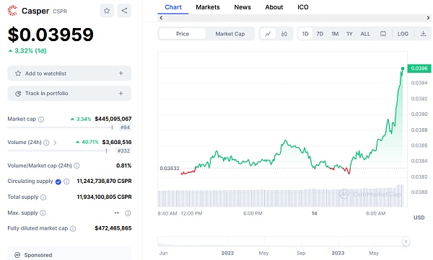Select the Price chart mode
The height and width of the screenshot is (260, 433).
[x=183, y=34]
